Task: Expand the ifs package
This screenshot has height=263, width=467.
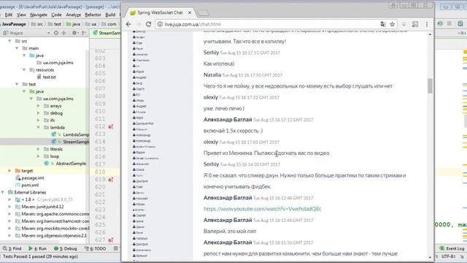Action: 38,120
